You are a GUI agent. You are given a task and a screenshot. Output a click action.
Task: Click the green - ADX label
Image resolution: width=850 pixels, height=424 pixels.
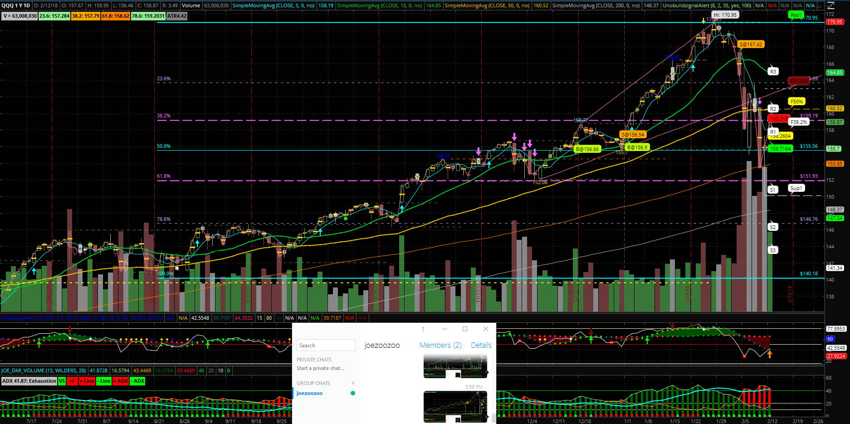[x=137, y=381]
